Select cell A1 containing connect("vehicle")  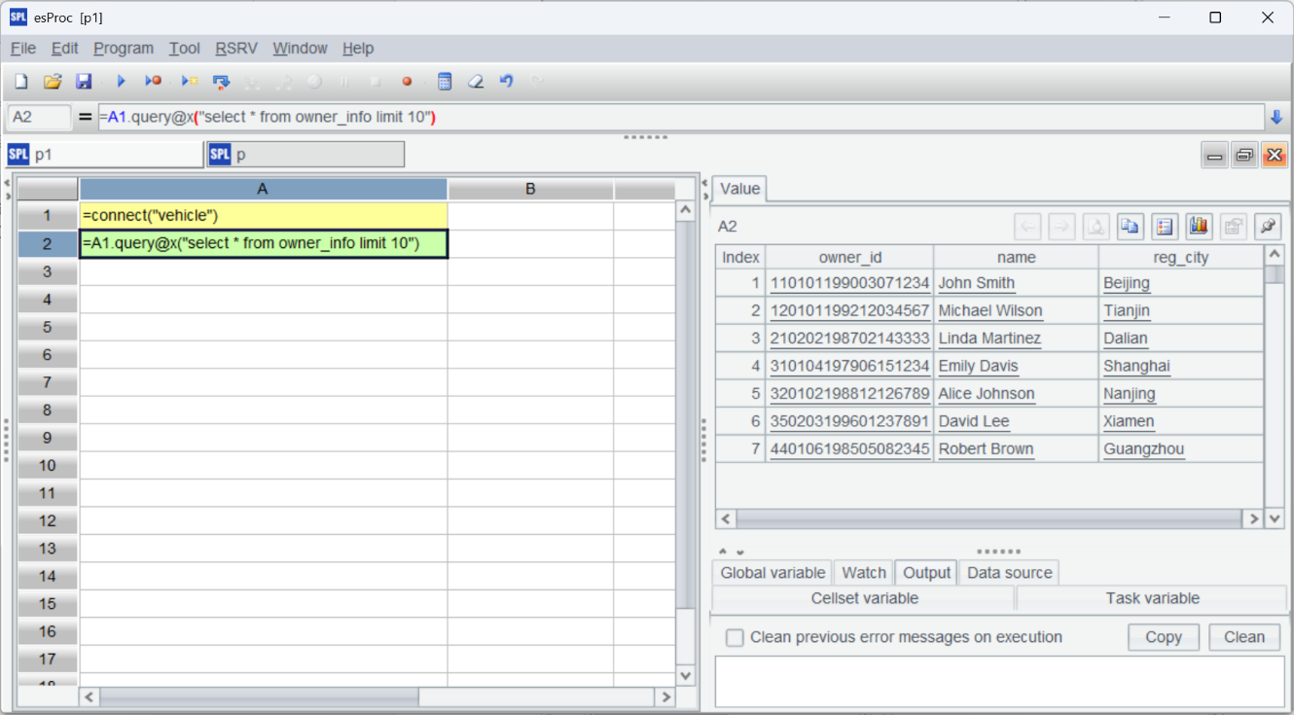point(263,216)
